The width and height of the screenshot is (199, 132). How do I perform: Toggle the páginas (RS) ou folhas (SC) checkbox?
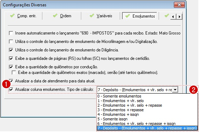11,58
